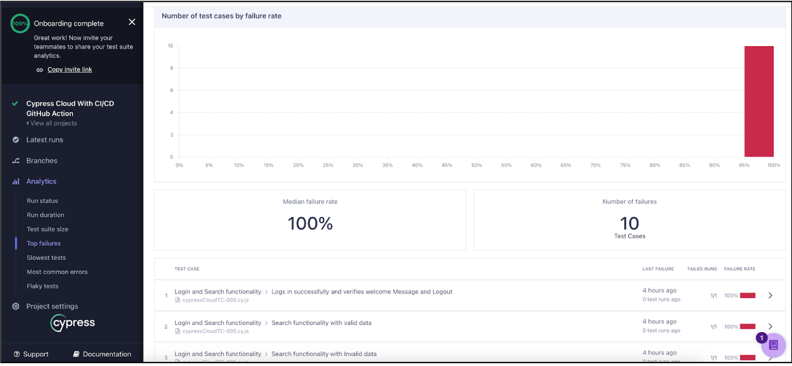Viewport: 792px width, 366px height.
Task: Open the purple help widget button
Action: pos(773,345)
